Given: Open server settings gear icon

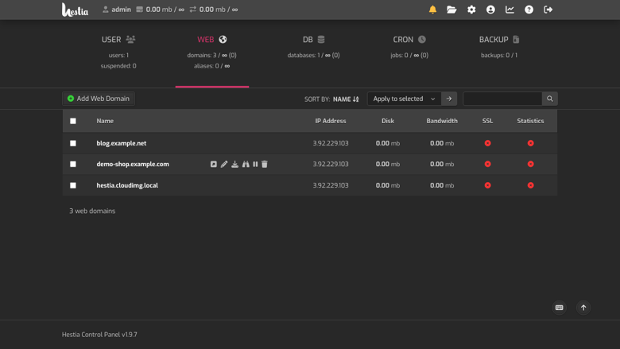Looking at the screenshot, I should click(471, 10).
